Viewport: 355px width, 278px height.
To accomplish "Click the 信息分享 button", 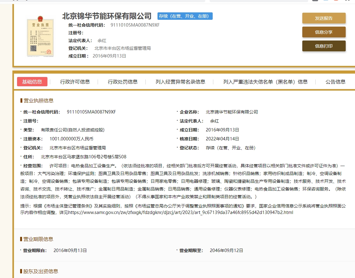I will 324,32.
